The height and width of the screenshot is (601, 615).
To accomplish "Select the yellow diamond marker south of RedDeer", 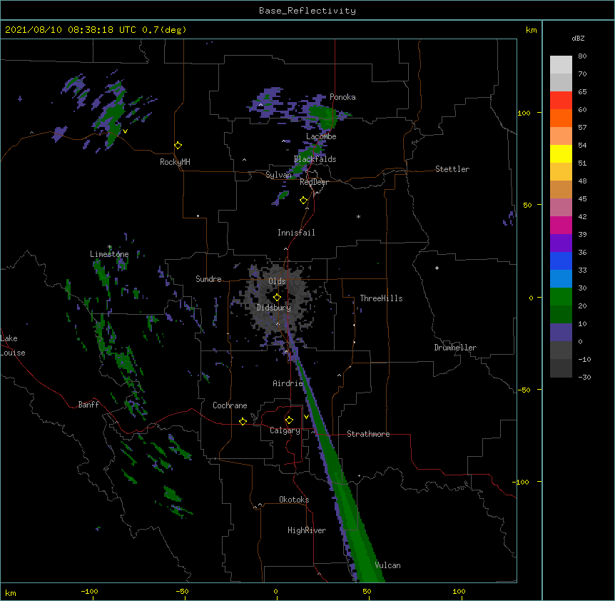I will coord(304,201).
